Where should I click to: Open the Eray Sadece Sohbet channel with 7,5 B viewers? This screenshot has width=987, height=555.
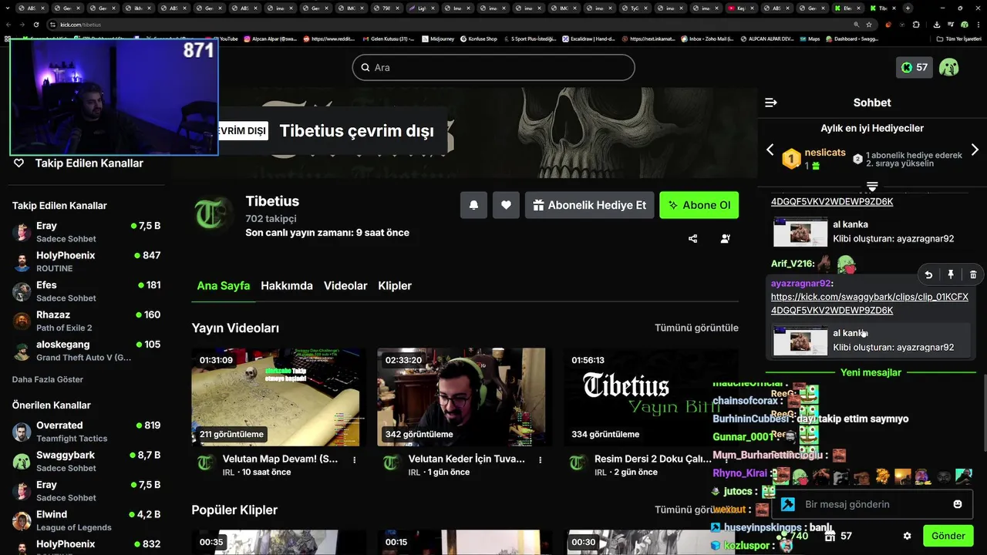click(x=86, y=232)
